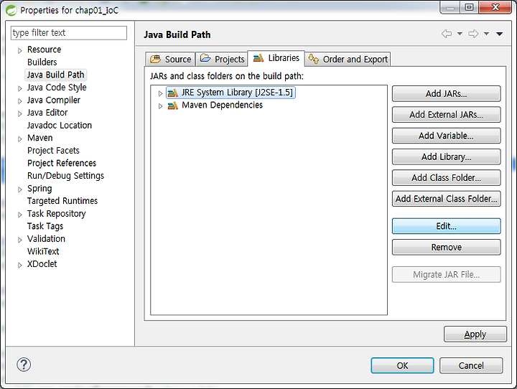
Task: Select Java Build Path in left tree
Action: (x=55, y=75)
